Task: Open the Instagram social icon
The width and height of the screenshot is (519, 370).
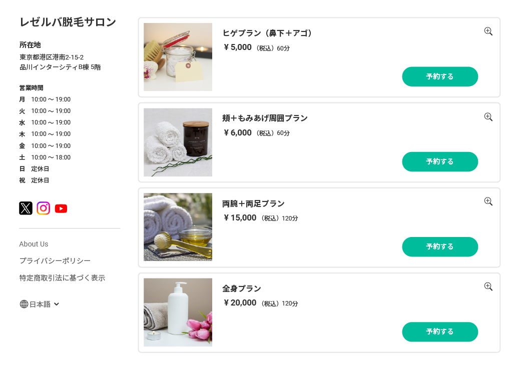Action: 44,208
